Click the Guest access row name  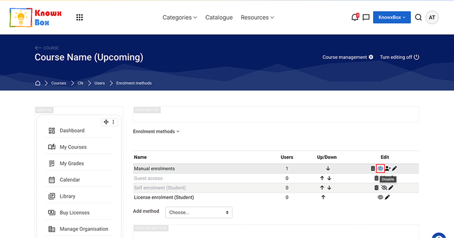coord(148,178)
